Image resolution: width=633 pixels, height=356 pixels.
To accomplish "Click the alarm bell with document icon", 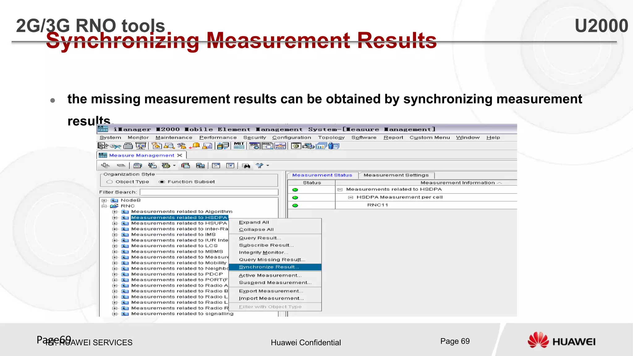I will click(157, 146).
